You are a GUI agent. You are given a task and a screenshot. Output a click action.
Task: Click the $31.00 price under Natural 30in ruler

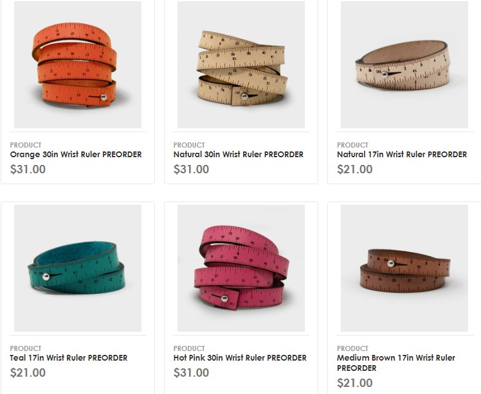click(192, 169)
